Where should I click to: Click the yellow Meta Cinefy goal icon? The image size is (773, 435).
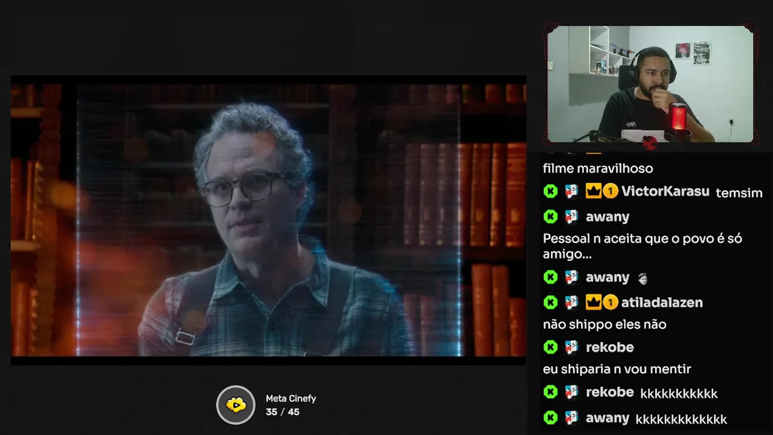click(236, 405)
